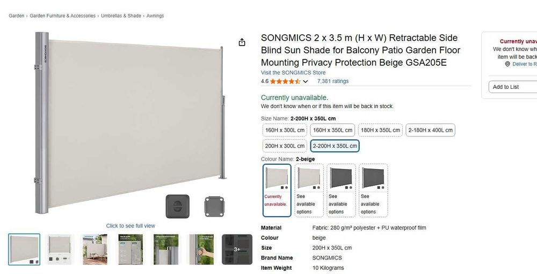Click to see full view
This screenshot has width=537, height=274.
pyautogui.click(x=130, y=226)
